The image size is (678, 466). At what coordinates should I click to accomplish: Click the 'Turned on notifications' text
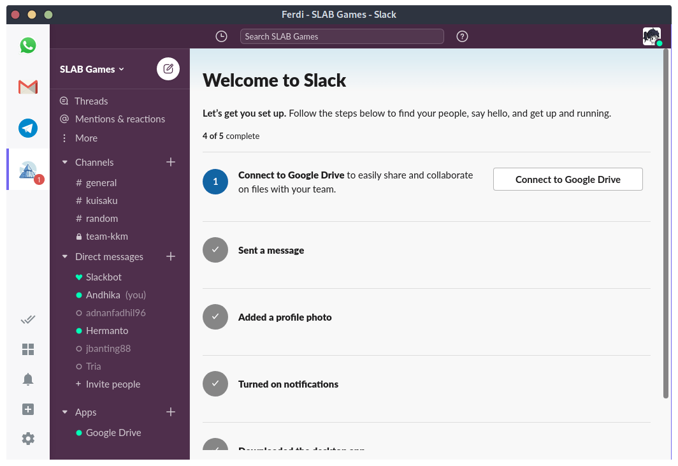tap(289, 384)
